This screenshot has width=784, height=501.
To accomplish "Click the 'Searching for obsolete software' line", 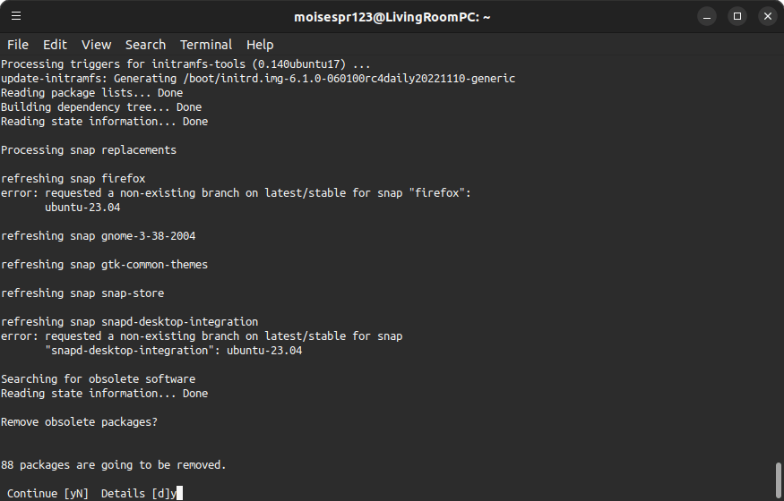I will (x=99, y=379).
